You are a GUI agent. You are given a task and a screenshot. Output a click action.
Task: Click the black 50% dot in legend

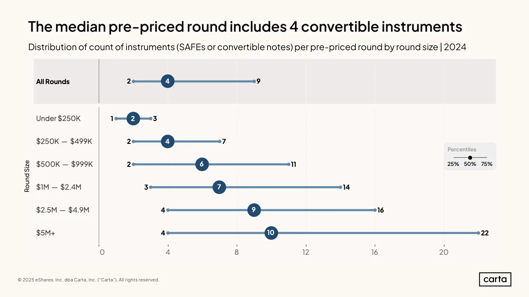pos(470,157)
